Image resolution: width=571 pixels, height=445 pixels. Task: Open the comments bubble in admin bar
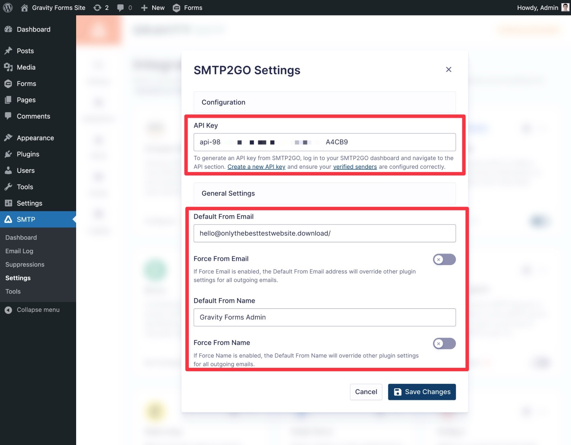[x=124, y=8]
